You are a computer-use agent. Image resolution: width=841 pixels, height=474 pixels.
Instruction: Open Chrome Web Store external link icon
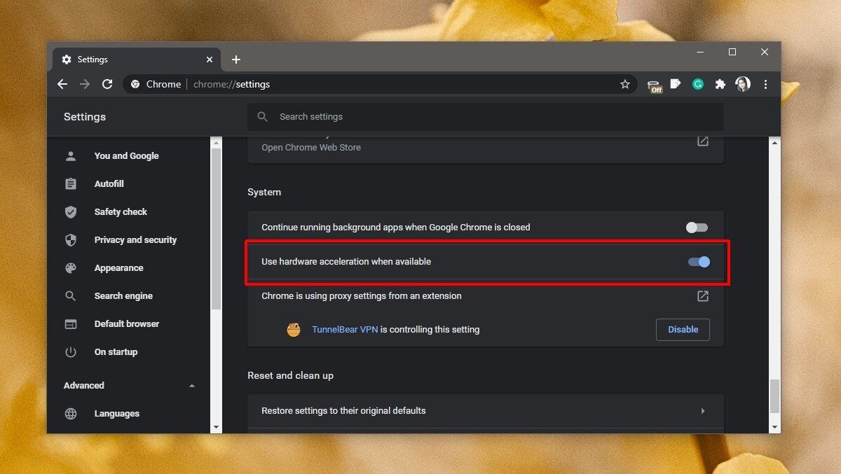[x=703, y=141]
